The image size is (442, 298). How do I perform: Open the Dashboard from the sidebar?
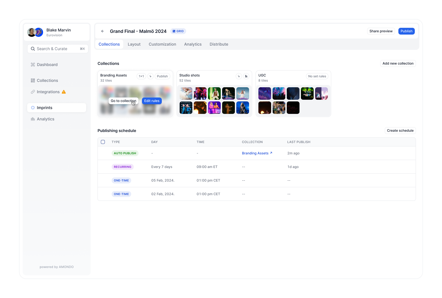click(47, 65)
